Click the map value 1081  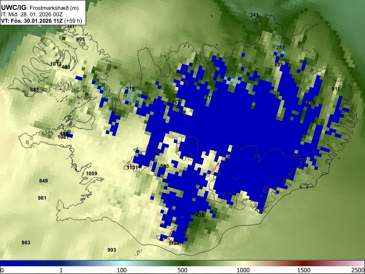pyautogui.click(x=63, y=137)
